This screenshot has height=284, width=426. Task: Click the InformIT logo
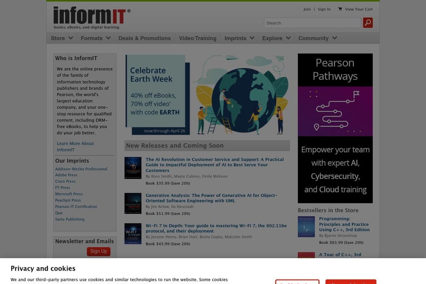click(x=92, y=17)
